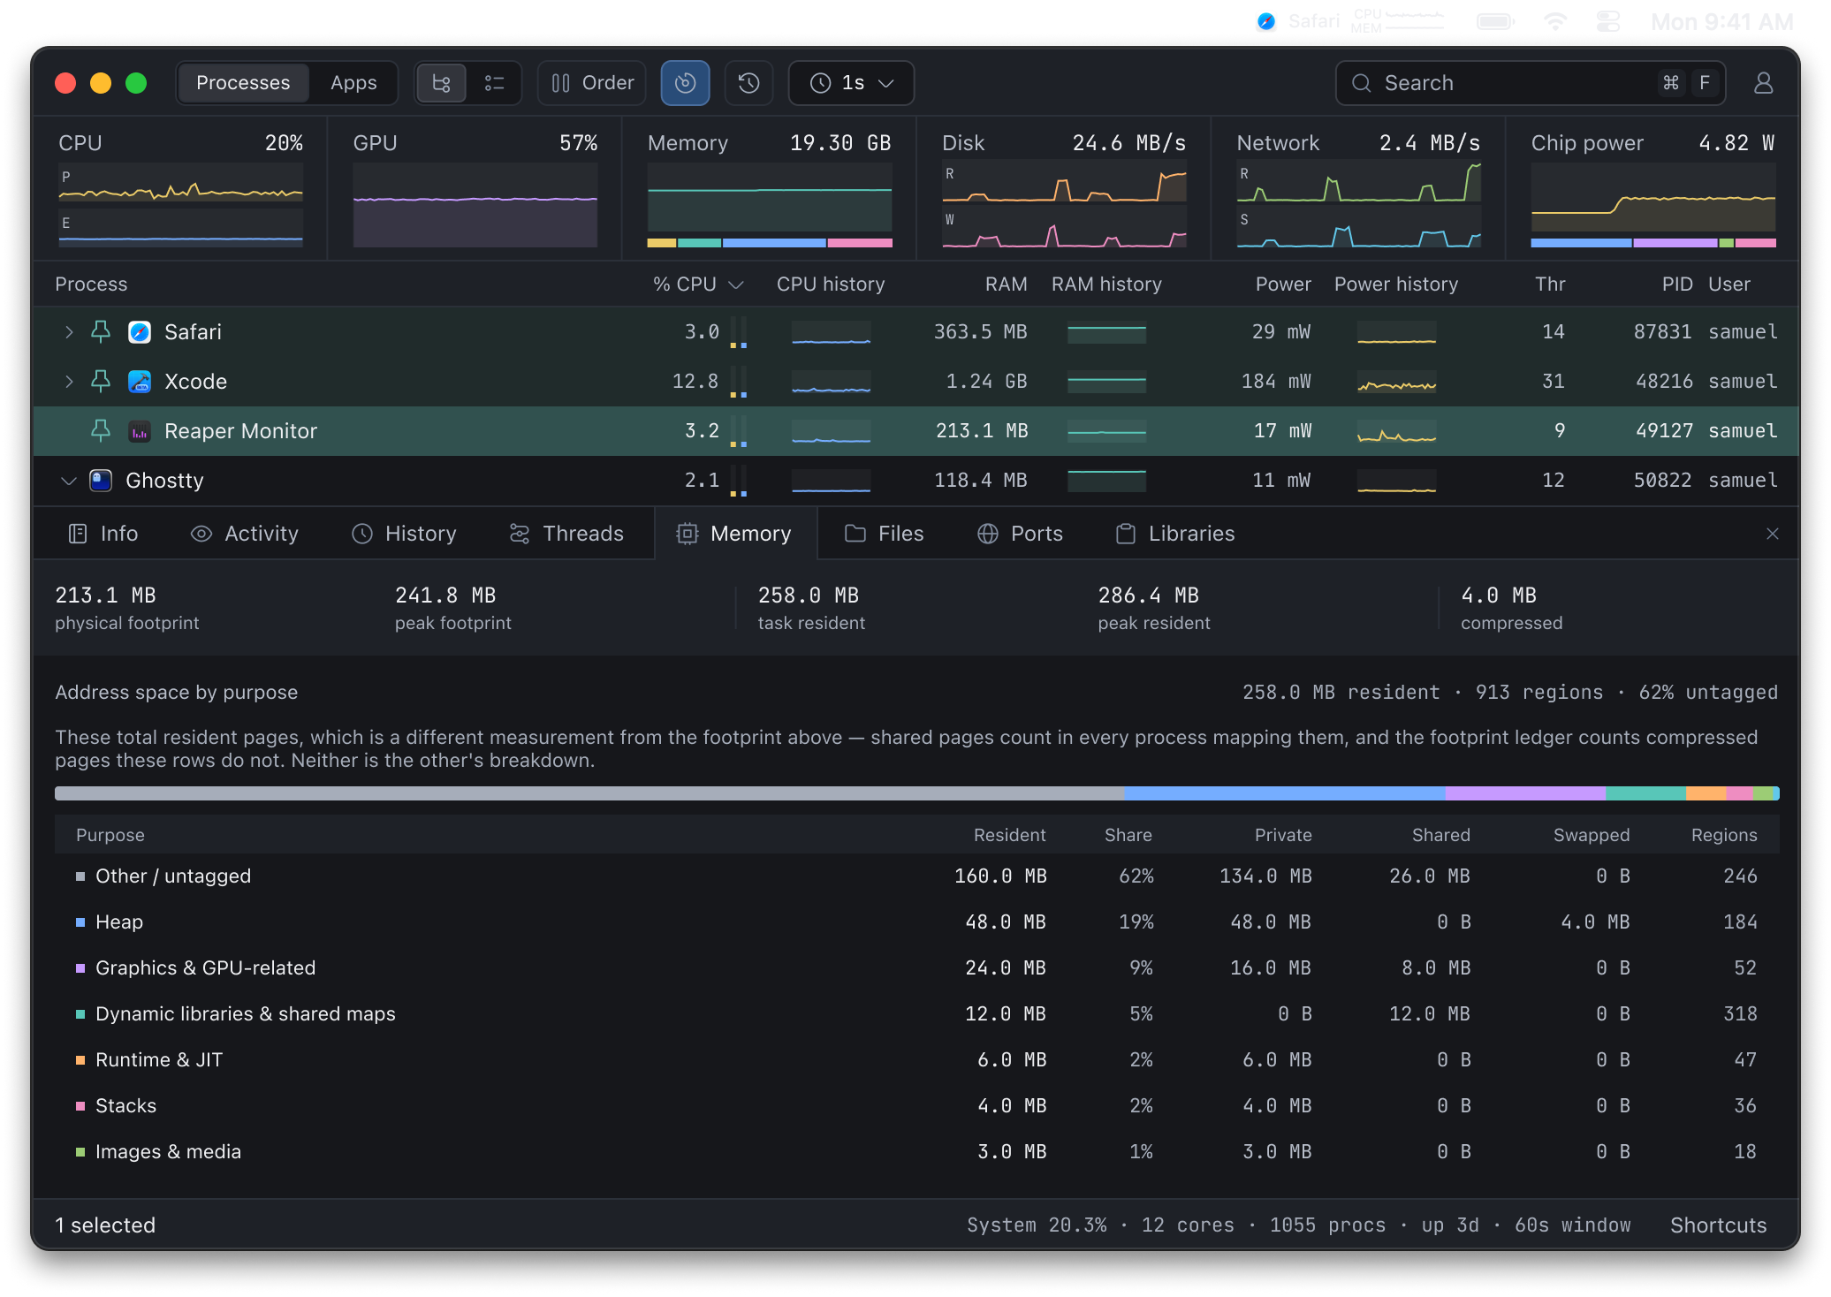
Task: Open the Ports tab
Action: [x=1021, y=534]
